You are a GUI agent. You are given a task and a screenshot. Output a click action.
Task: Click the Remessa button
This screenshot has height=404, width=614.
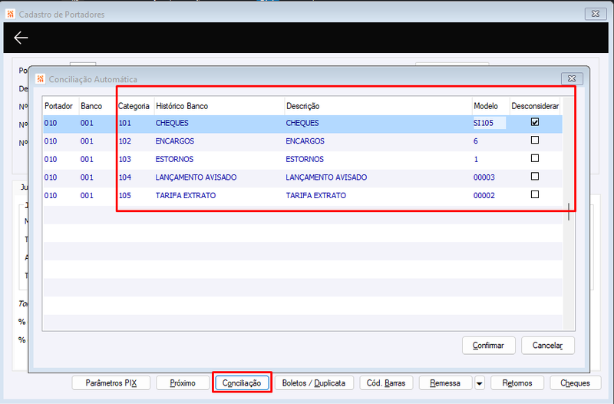coord(445,382)
